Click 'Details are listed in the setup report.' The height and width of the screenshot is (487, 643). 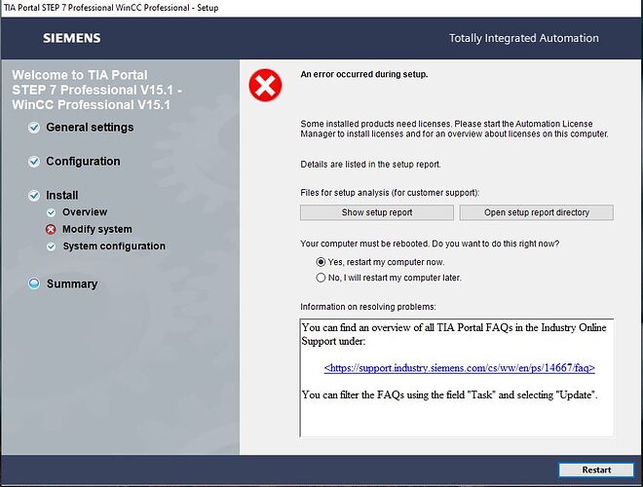pos(371,165)
